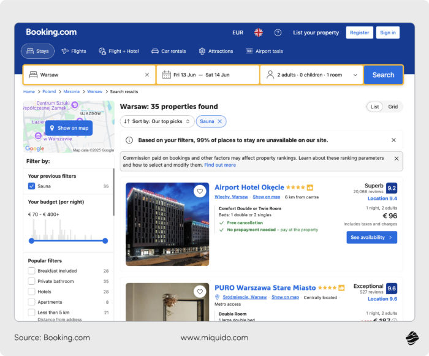
Task: Save PURO Warszawa Stare Miasto with heart
Action: point(200,292)
